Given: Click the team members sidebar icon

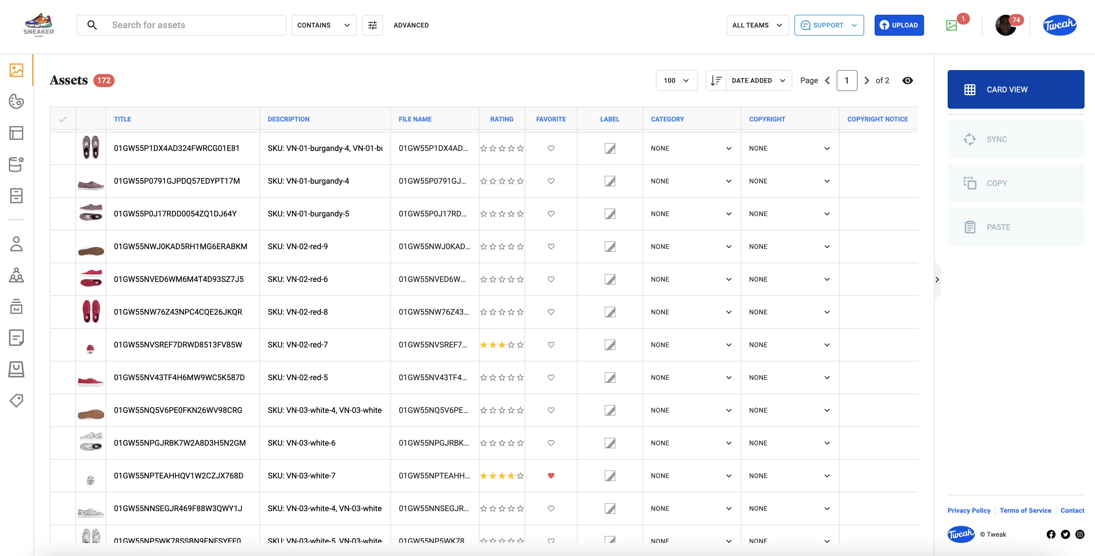Looking at the screenshot, I should 16,275.
